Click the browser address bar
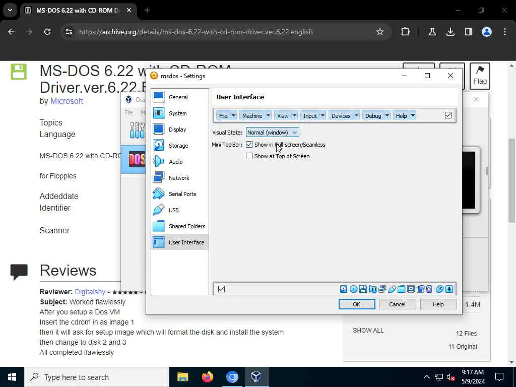Image resolution: width=516 pixels, height=387 pixels. pos(226,32)
